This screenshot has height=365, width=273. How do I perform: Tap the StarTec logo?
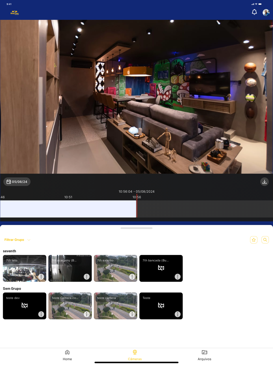14,13
